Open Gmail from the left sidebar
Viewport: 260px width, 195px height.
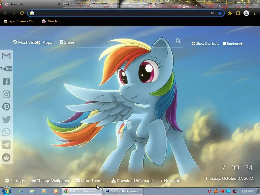tap(6, 56)
